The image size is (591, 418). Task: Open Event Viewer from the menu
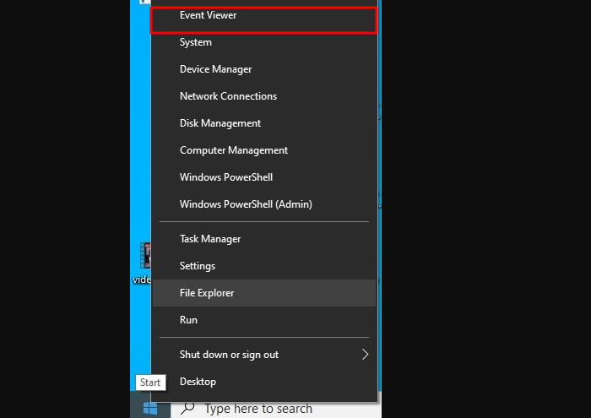coord(263,15)
